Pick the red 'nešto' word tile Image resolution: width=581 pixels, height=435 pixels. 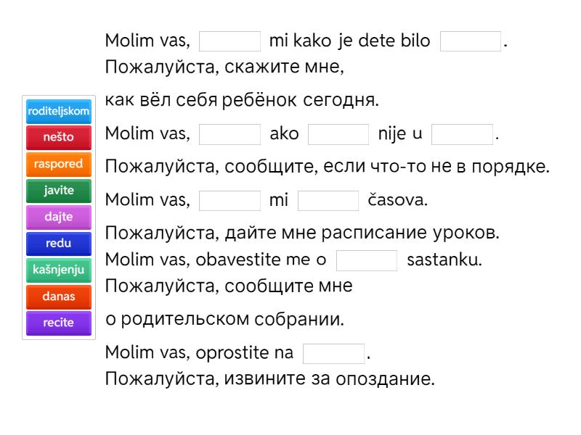(x=58, y=137)
